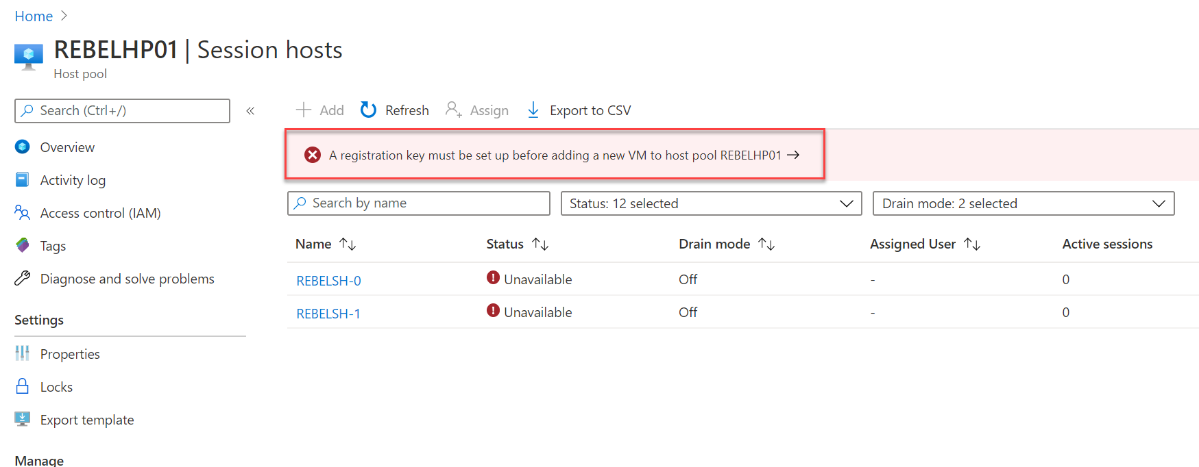1199x467 pixels.
Task: Click Unavailable status text in REBELSH-0 row
Action: point(538,279)
